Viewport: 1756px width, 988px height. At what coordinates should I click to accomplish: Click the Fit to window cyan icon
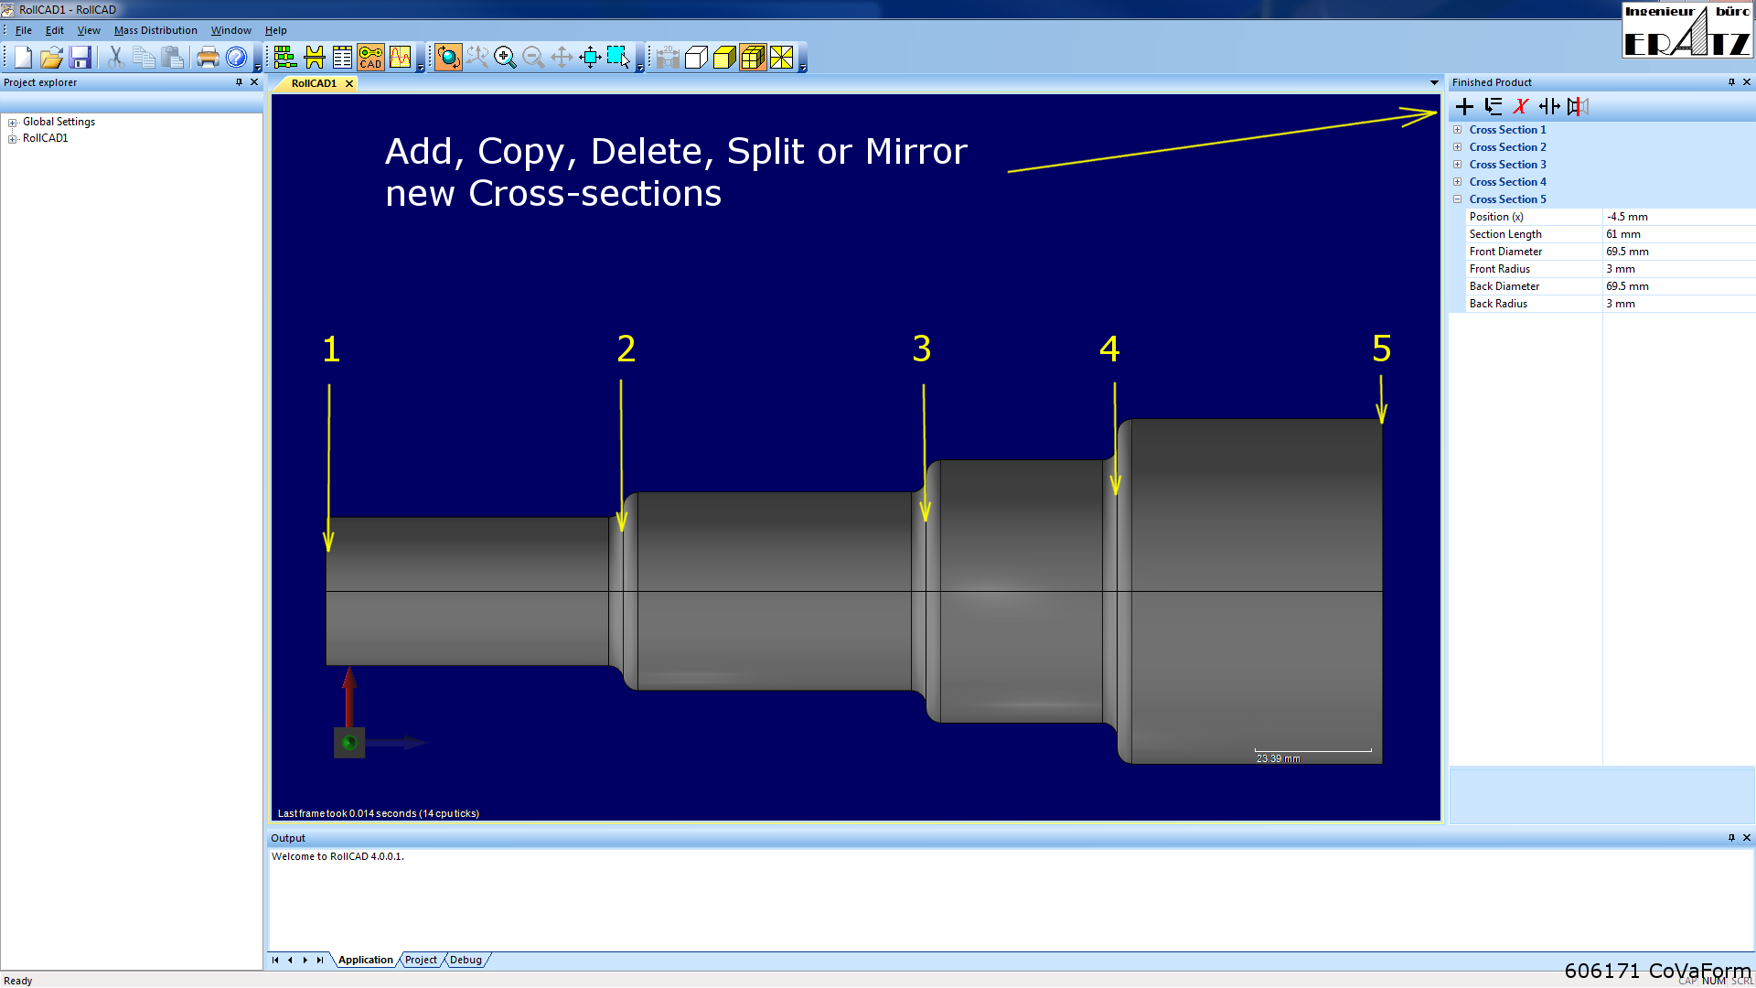(x=590, y=58)
